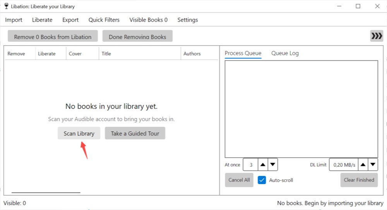
Task: Click the At once value field
Action: pos(250,165)
